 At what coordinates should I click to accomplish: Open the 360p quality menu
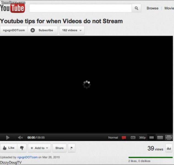[x=142, y=137]
